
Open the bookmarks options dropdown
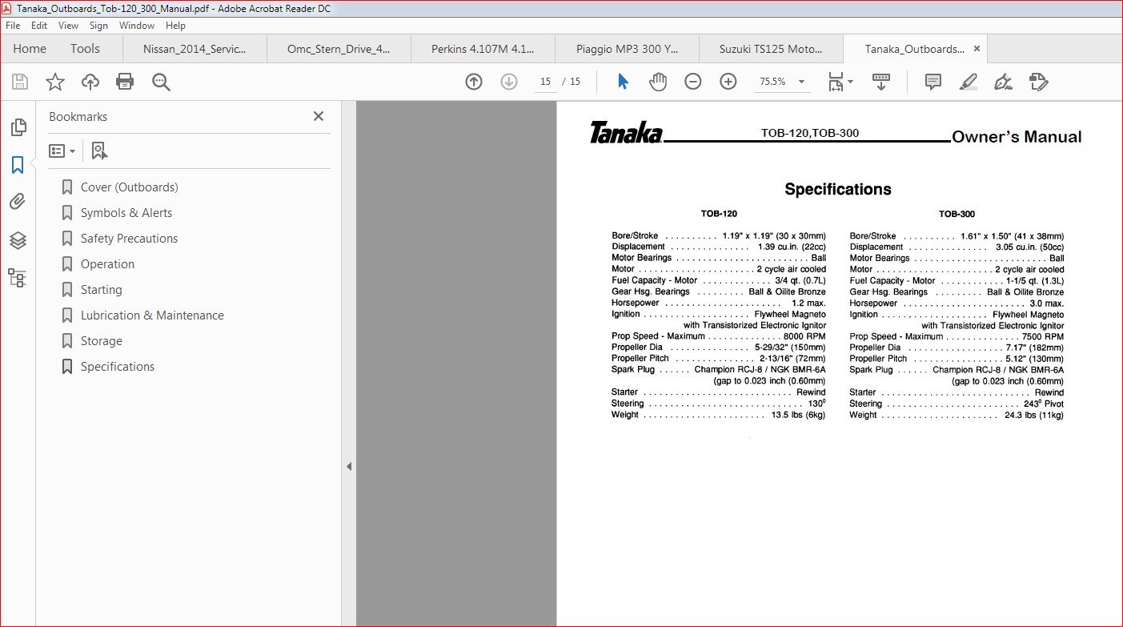pos(62,151)
